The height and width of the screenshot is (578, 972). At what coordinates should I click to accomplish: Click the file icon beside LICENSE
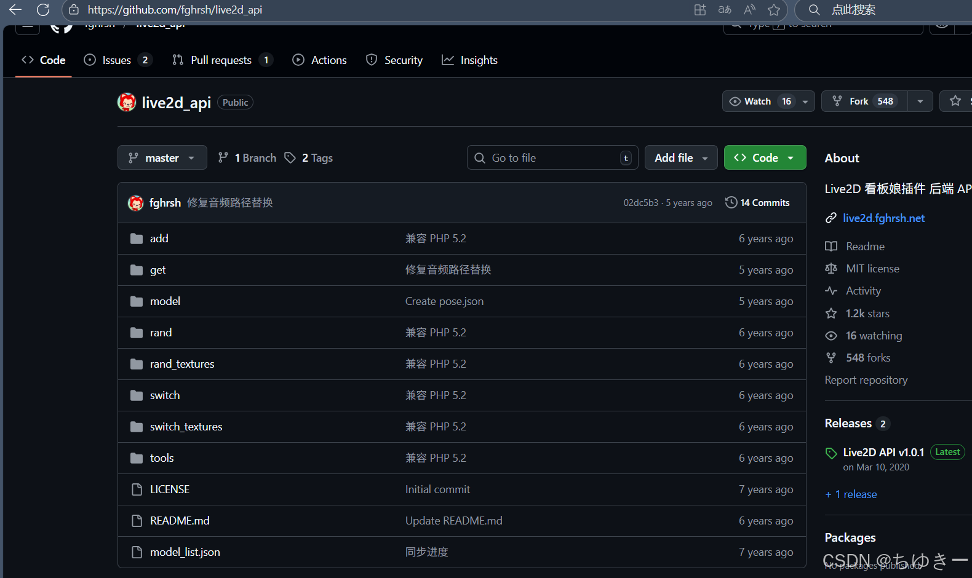[x=137, y=489]
